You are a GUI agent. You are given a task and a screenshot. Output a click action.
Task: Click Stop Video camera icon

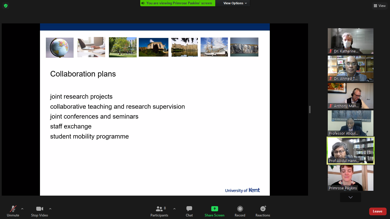(40, 209)
